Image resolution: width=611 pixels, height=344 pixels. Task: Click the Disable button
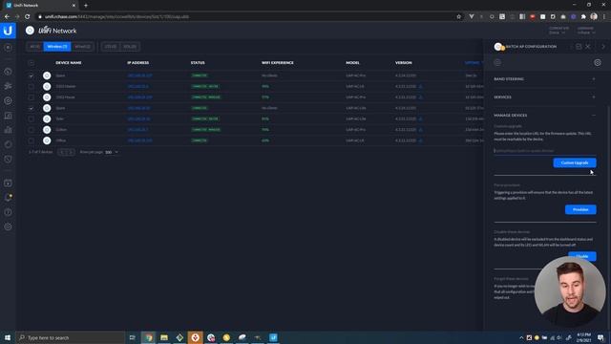pyautogui.click(x=582, y=256)
